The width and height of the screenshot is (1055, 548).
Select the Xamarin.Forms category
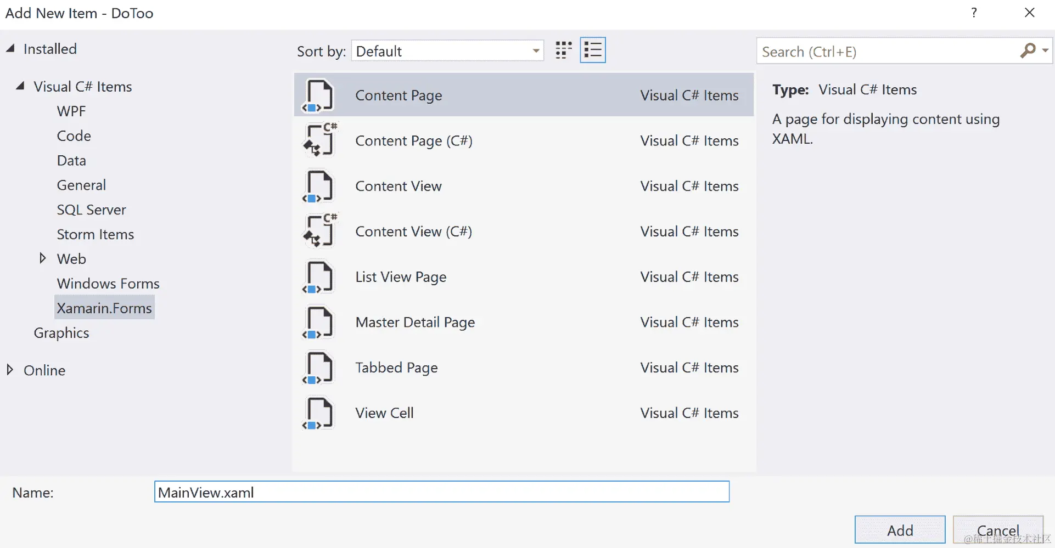pyautogui.click(x=104, y=308)
